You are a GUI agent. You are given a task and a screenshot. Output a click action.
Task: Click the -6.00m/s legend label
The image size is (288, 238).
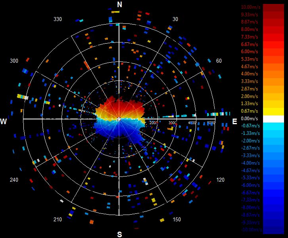251,185
